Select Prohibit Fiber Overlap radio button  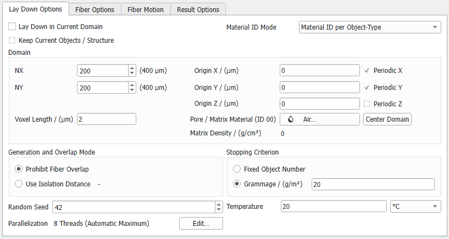19,169
